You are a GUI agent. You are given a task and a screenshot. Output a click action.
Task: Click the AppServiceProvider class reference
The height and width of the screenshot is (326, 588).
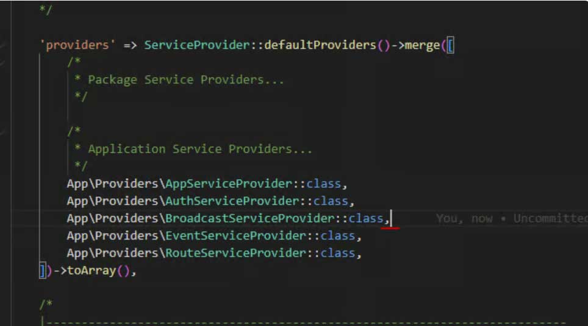(232, 184)
